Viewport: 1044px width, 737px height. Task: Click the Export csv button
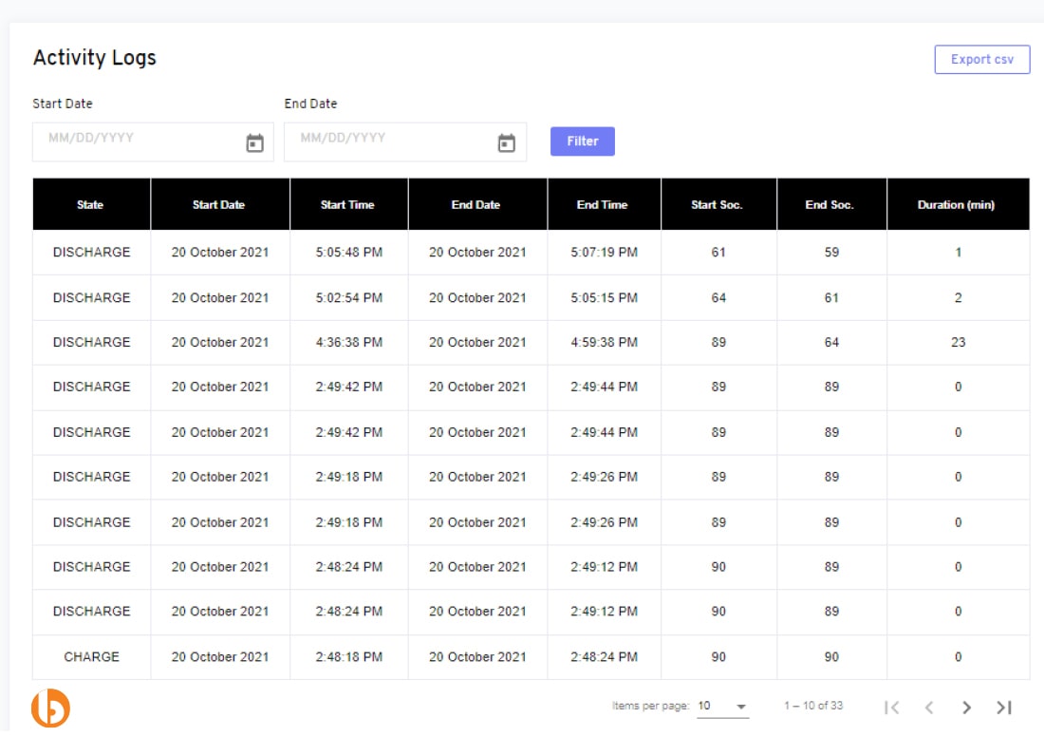[x=982, y=59]
